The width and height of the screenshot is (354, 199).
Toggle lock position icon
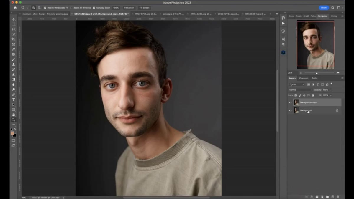[304, 95]
